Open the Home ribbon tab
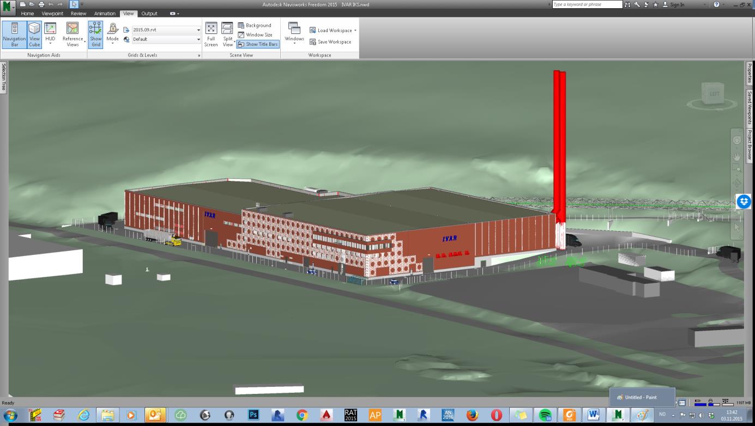 (x=27, y=14)
